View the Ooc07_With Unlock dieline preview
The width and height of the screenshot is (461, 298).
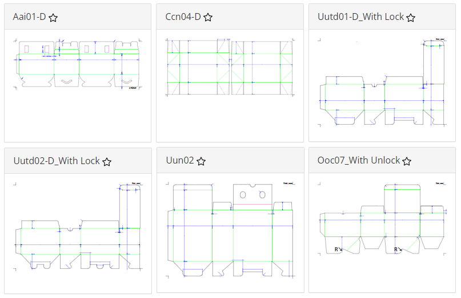[x=382, y=219]
